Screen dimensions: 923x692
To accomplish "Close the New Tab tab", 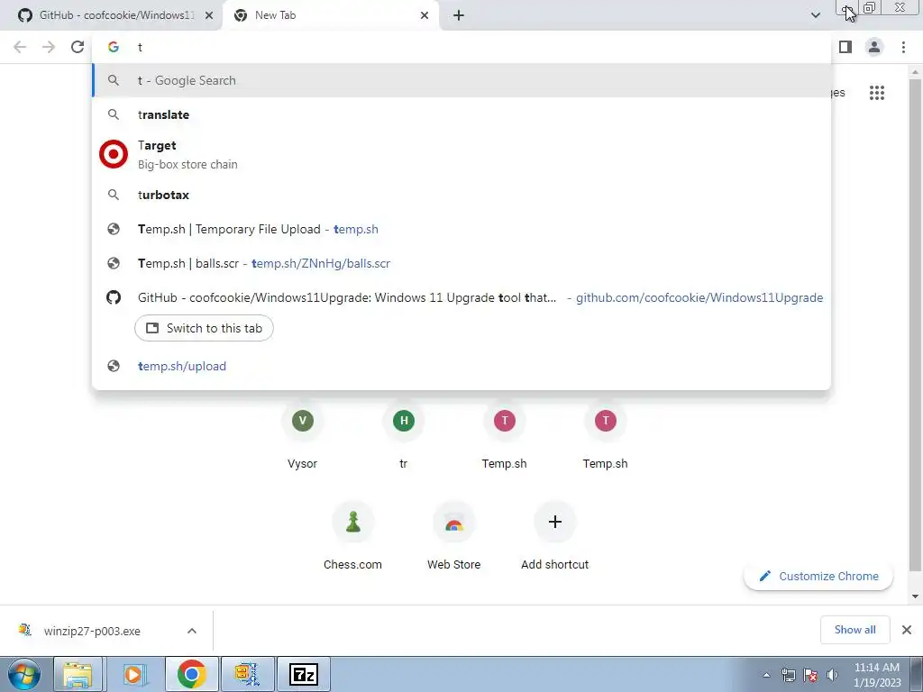I will click(425, 15).
